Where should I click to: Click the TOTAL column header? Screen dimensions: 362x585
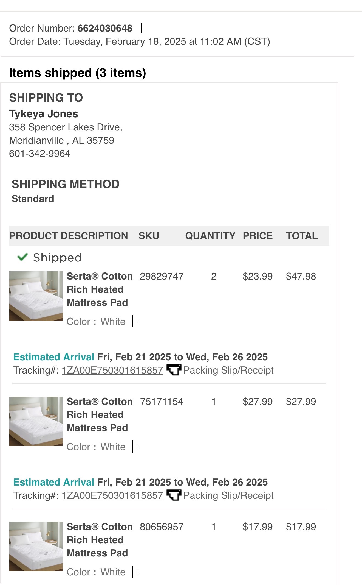[x=302, y=236]
